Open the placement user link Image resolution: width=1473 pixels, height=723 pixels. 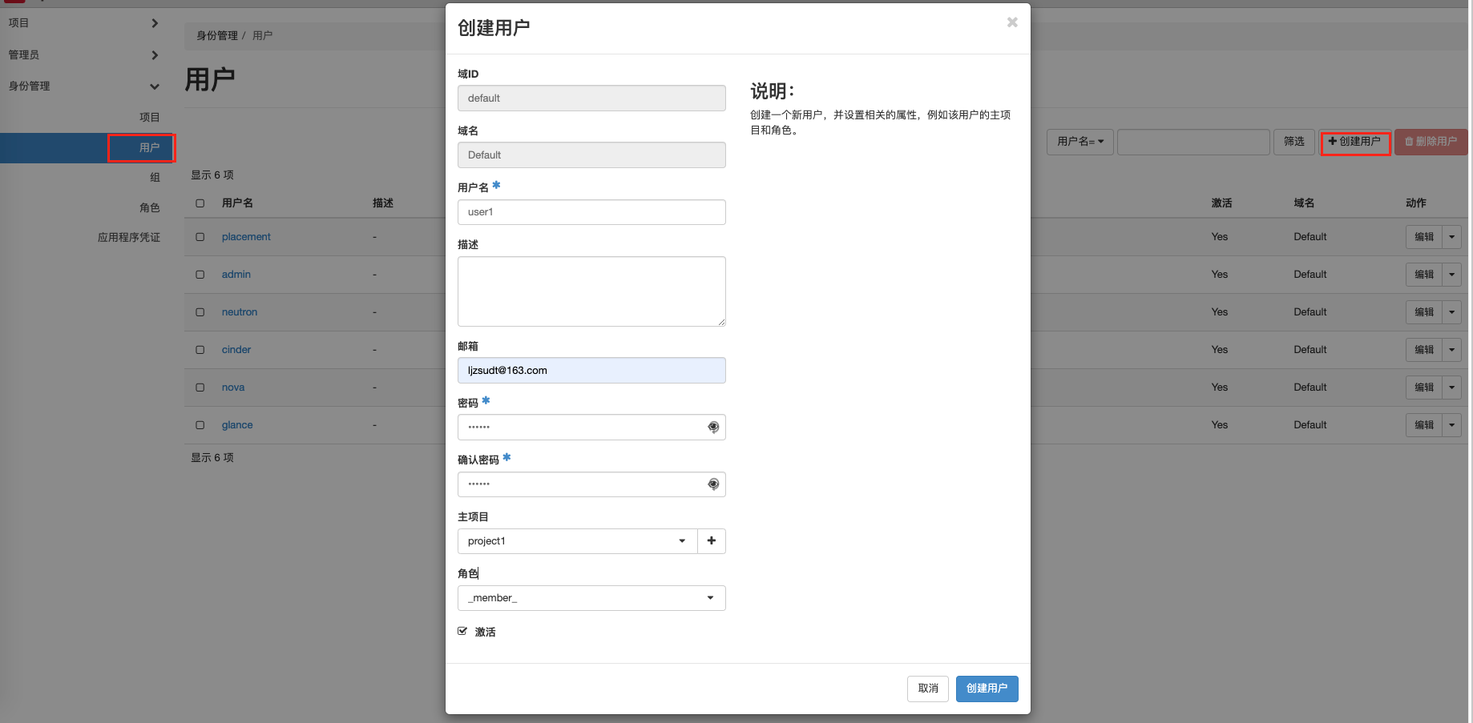pyautogui.click(x=246, y=237)
